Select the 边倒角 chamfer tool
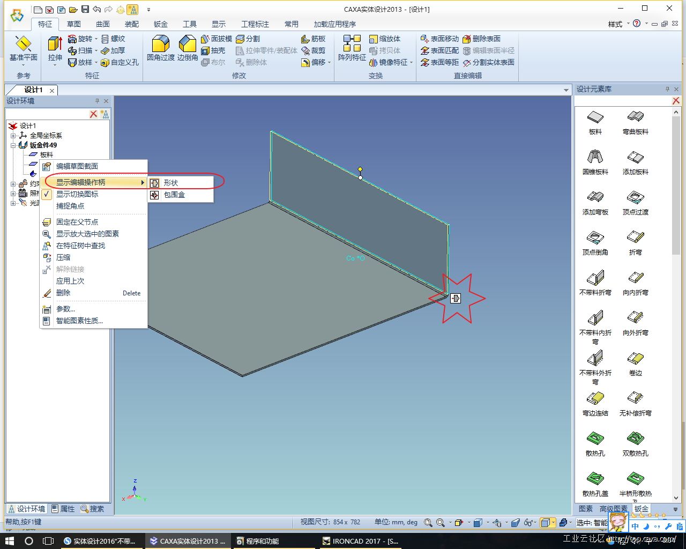Image resolution: width=686 pixels, height=549 pixels. (188, 45)
